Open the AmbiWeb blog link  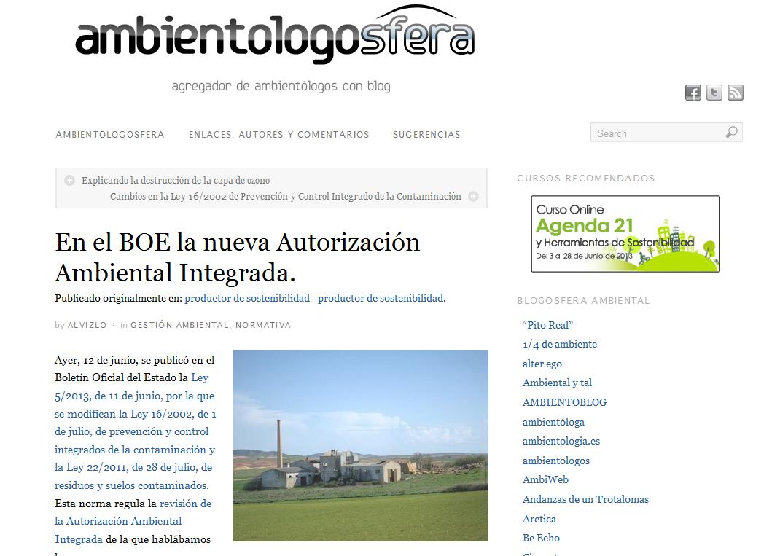pos(545,480)
